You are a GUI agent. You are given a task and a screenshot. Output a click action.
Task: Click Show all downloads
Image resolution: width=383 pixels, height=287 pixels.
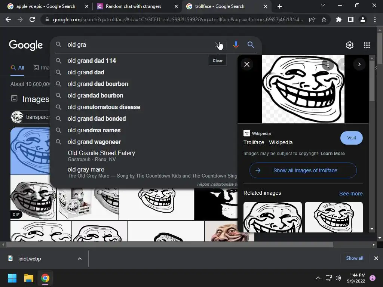pos(355,258)
